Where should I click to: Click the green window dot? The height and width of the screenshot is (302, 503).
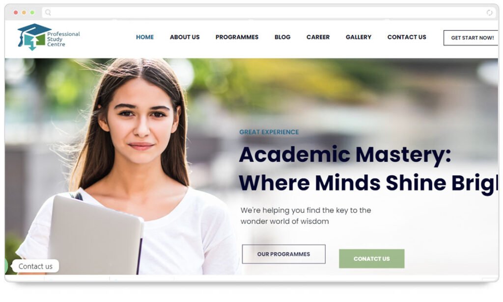coord(32,12)
